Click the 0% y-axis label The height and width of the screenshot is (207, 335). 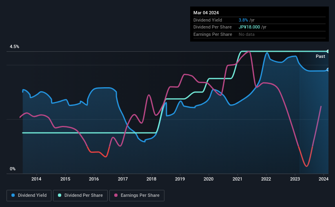pos(13,169)
